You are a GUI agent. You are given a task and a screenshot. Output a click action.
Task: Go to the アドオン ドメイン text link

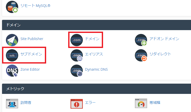pos(164,39)
